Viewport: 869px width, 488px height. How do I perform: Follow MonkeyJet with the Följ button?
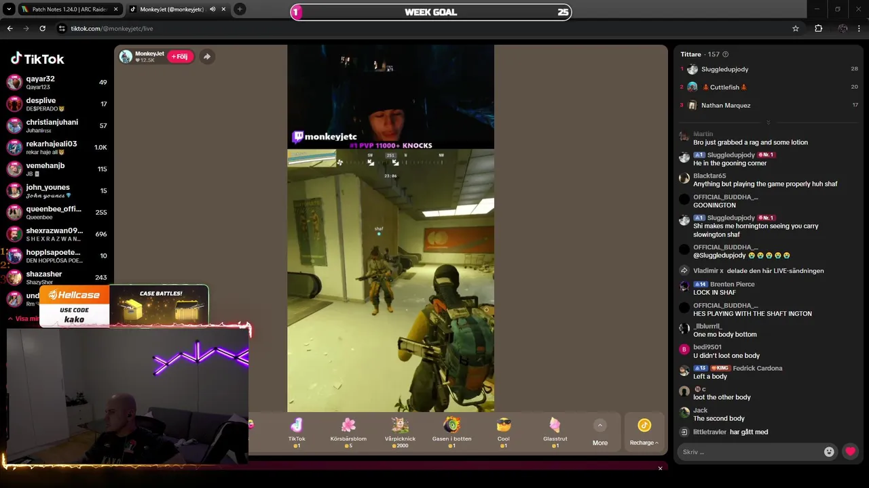pyautogui.click(x=181, y=56)
